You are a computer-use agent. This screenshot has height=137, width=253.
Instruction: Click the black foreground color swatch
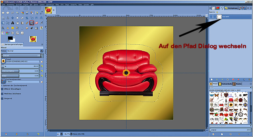click(x=10, y=38)
